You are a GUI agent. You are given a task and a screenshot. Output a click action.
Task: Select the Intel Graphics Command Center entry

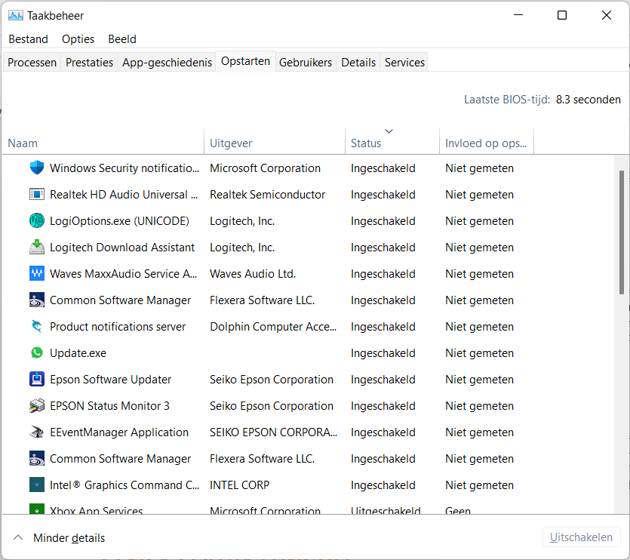click(x=124, y=485)
